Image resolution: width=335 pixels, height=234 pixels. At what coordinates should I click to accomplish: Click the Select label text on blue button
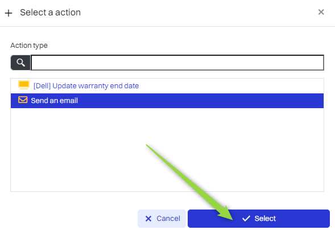point(265,219)
